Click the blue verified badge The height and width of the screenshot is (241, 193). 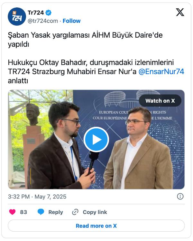click(x=48, y=13)
